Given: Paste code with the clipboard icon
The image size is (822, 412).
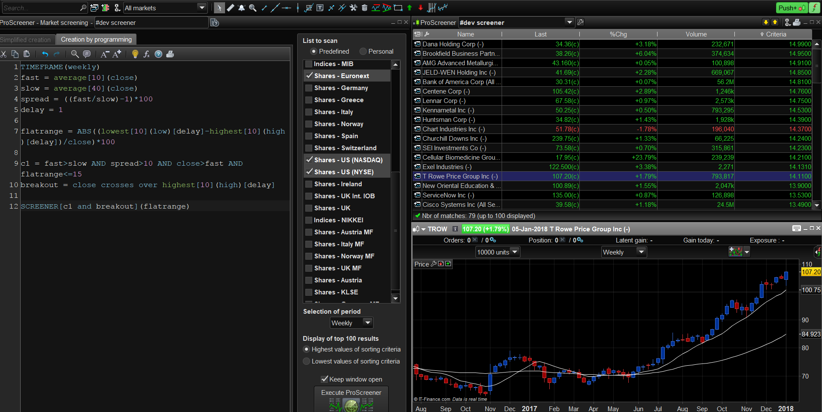Looking at the screenshot, I should click(27, 54).
